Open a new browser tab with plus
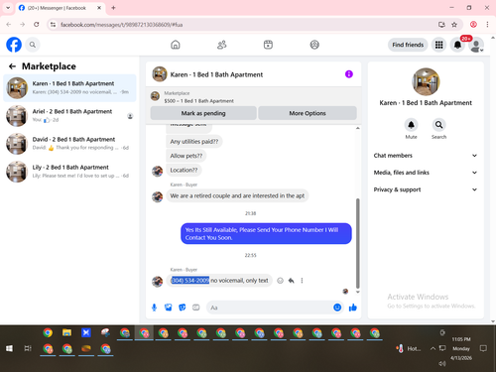Screen dimensions: 496x372 (113, 8)
